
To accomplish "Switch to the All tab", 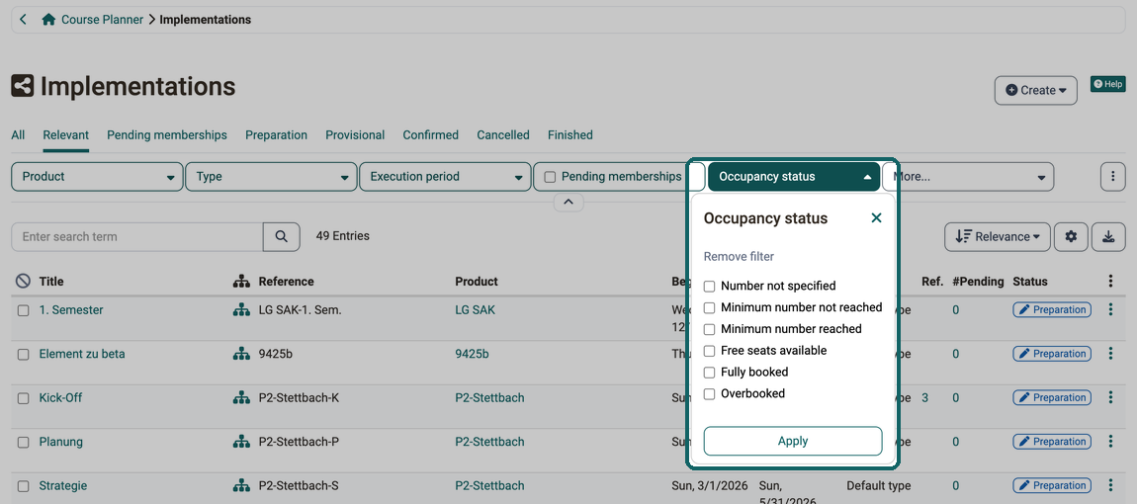I will [x=18, y=134].
